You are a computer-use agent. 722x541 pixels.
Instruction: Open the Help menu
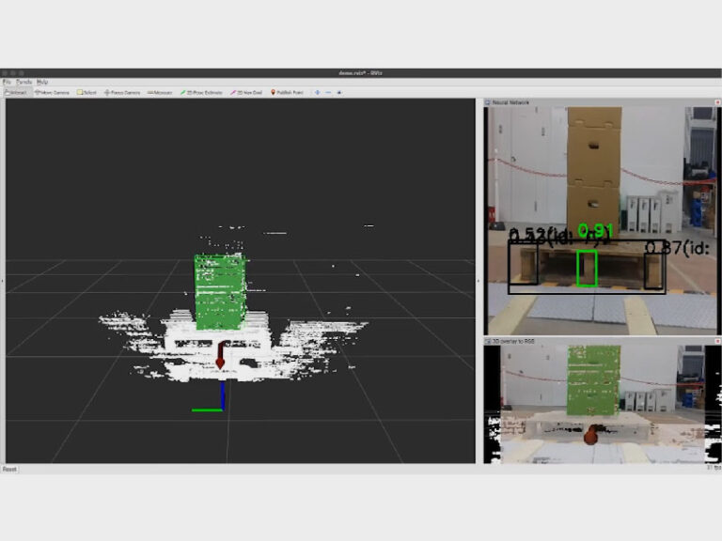coord(42,83)
